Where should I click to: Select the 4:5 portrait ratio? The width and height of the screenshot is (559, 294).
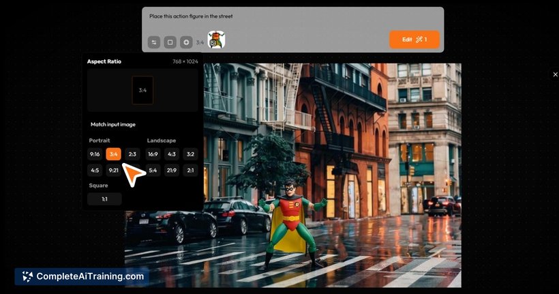click(95, 170)
